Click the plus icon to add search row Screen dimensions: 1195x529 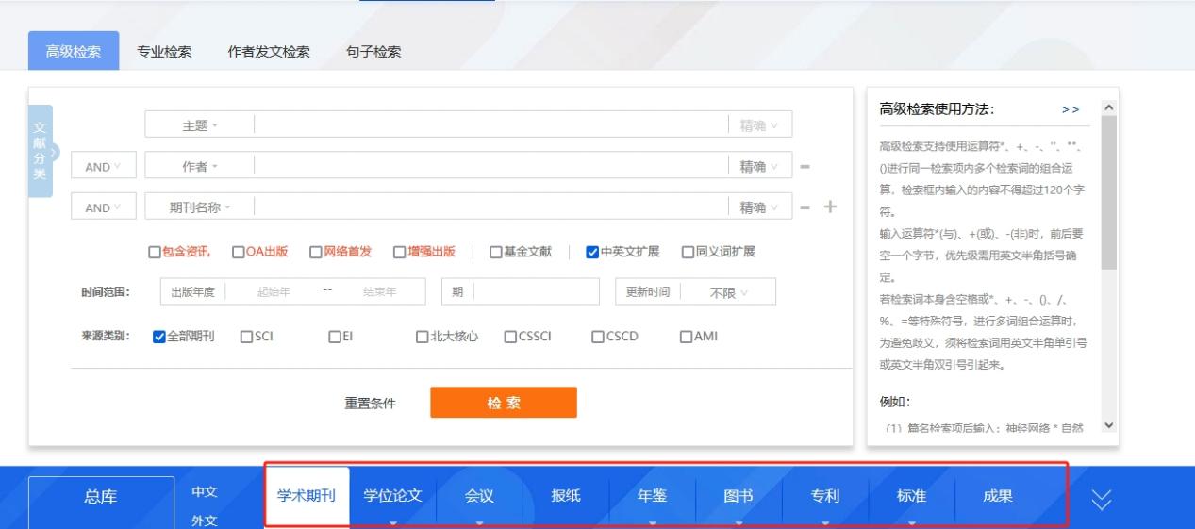[830, 207]
